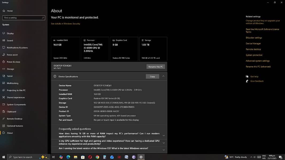The image size is (285, 160).
Task: Expand the latest Windows version question
Action: [164, 150]
